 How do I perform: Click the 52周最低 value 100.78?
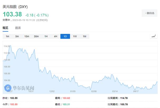(x=124, y=104)
